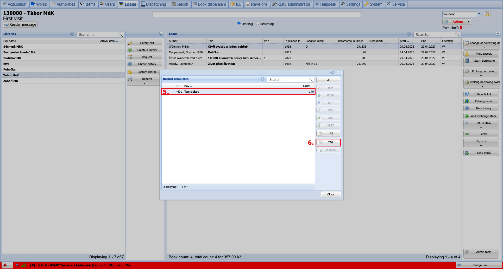The height and width of the screenshot is (269, 503).
Task: Select Záhoří MK library row
Action: point(63,81)
